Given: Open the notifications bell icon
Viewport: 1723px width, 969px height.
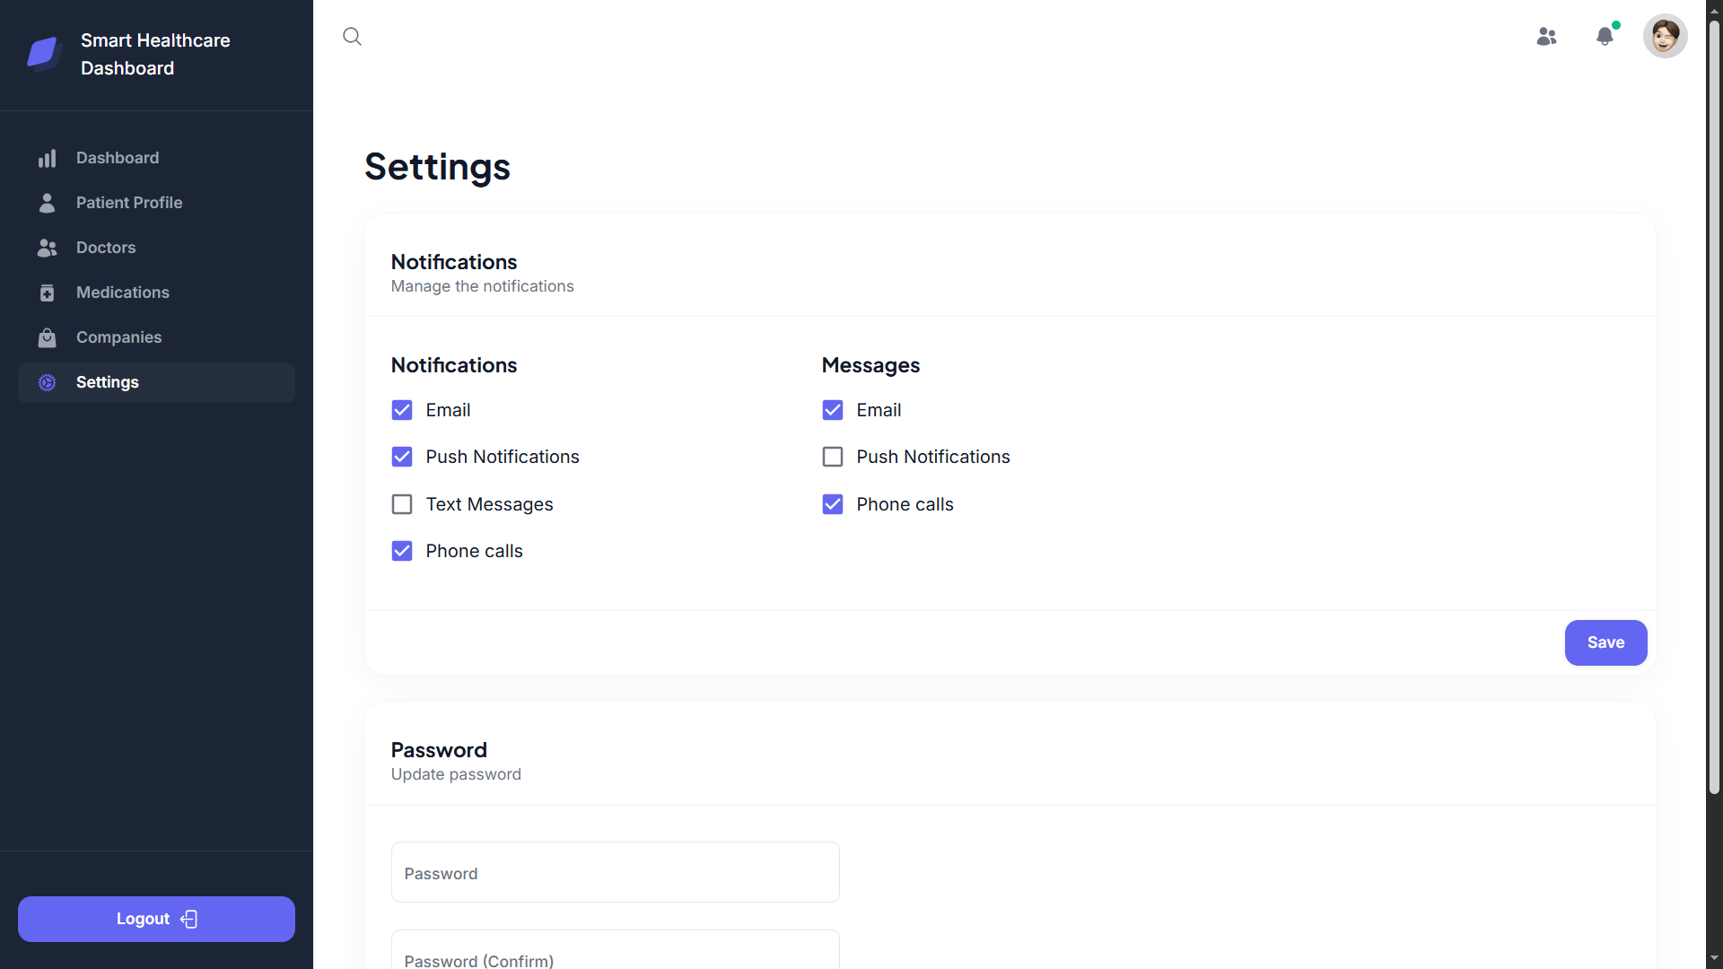Looking at the screenshot, I should (x=1605, y=36).
